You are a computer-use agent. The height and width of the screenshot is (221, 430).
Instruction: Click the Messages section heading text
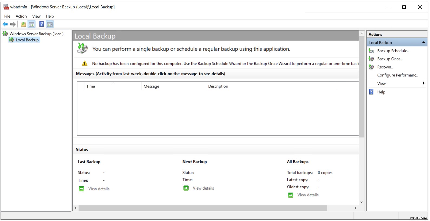coord(150,74)
